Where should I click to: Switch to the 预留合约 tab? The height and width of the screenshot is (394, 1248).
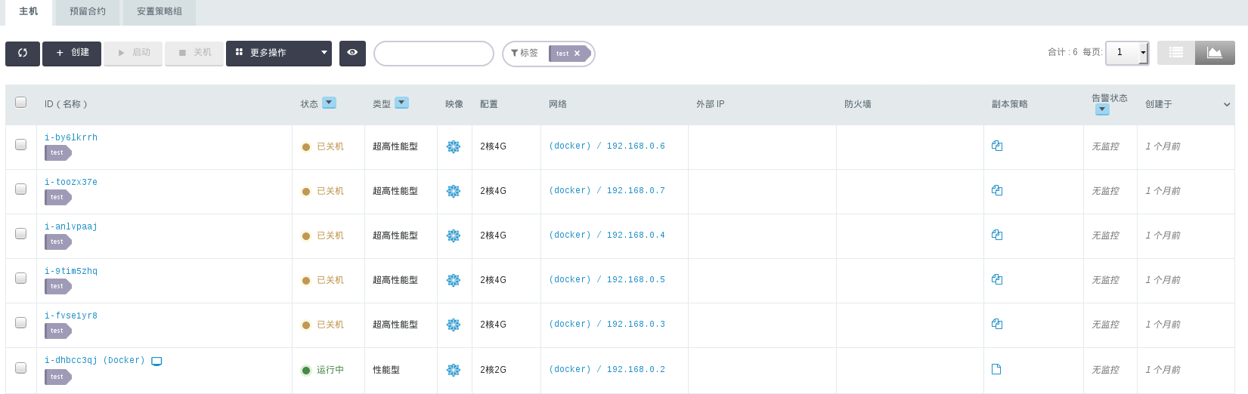pyautogui.click(x=88, y=12)
